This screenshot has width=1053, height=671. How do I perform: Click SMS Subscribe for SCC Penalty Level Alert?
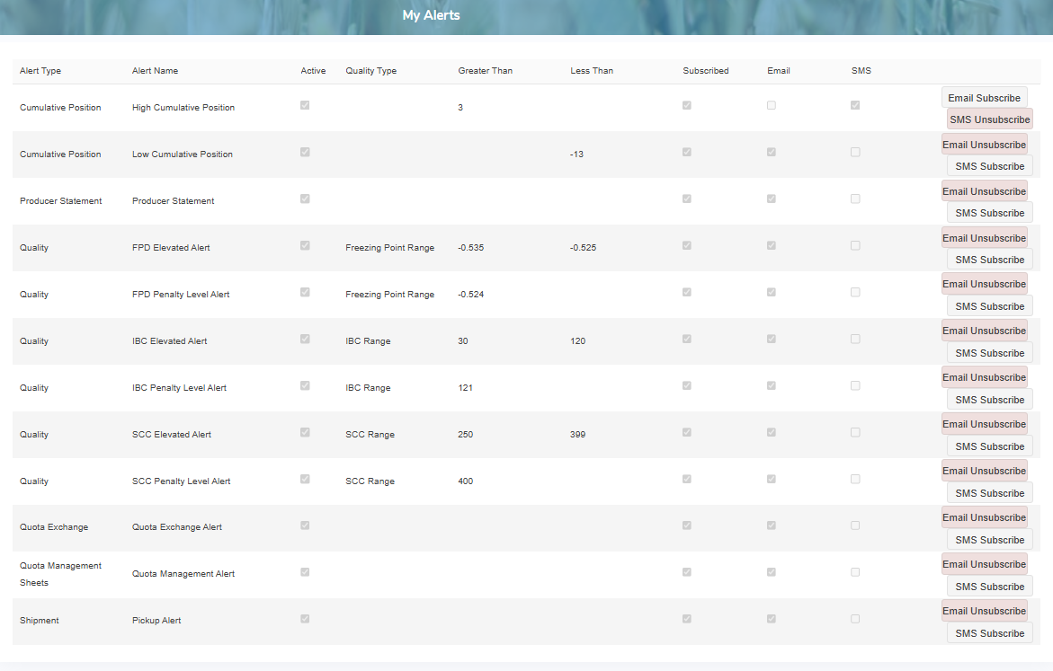click(989, 492)
